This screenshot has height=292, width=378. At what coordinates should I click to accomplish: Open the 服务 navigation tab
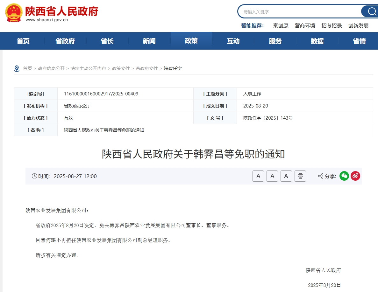(275, 41)
